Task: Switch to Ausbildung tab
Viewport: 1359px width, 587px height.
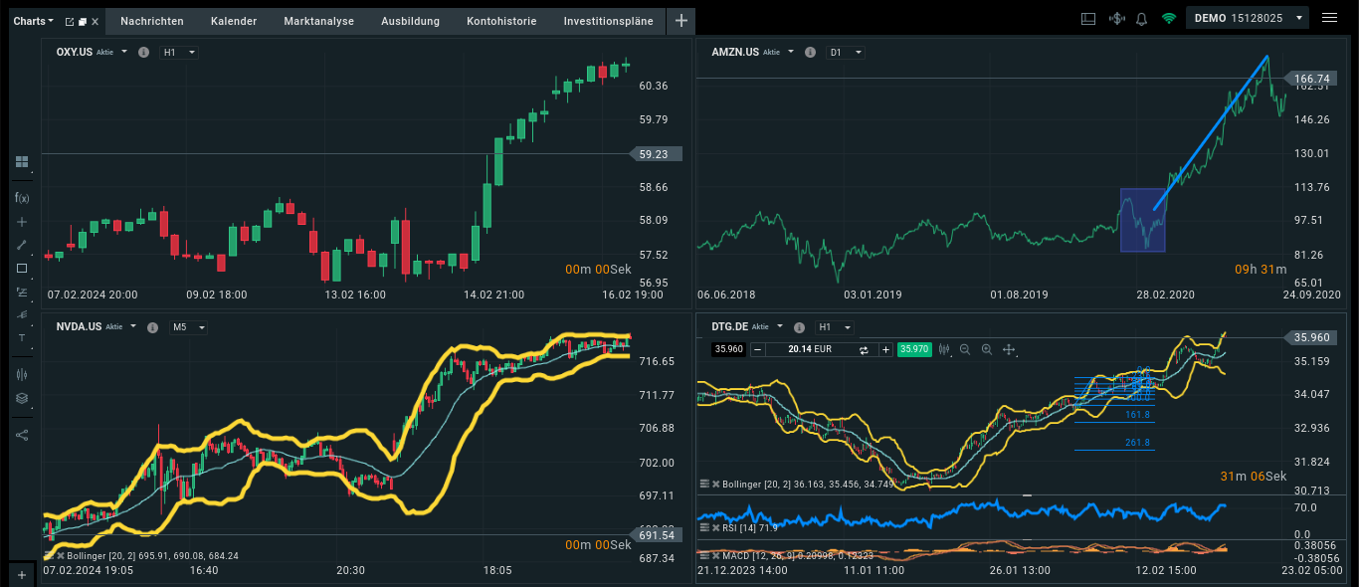Action: click(x=410, y=21)
